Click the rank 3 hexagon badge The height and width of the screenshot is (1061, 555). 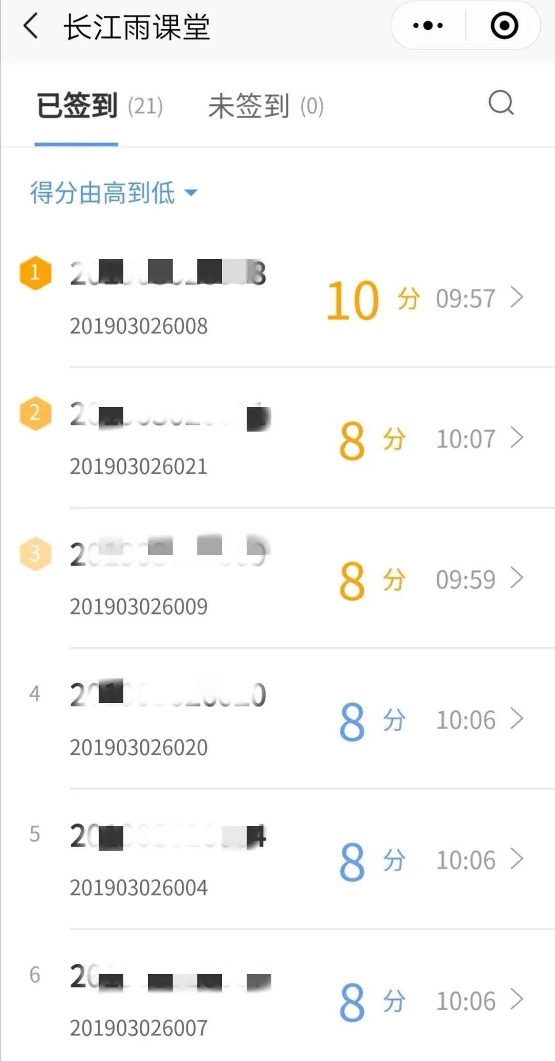35,553
